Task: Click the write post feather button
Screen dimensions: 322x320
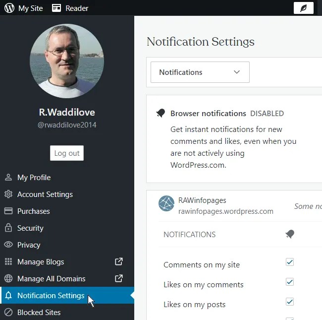Action: click(304, 8)
